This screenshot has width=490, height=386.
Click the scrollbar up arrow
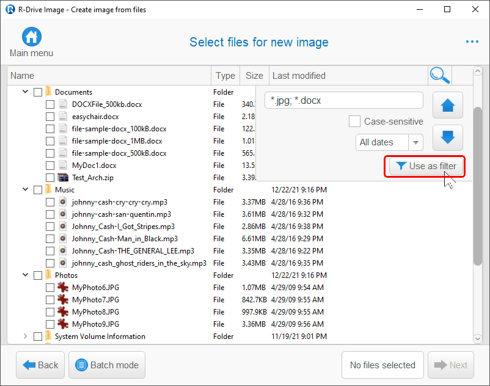[x=478, y=71]
